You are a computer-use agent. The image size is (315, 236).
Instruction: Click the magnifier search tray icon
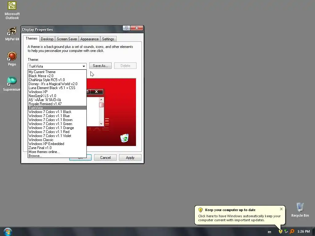click(292, 231)
